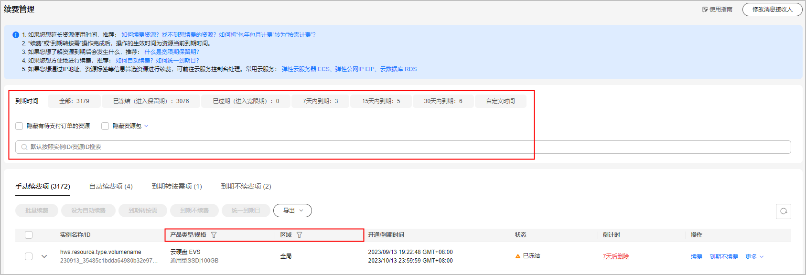Check the hide pending payment orders checkbox
Image resolution: width=806 pixels, height=275 pixels.
[x=19, y=126]
